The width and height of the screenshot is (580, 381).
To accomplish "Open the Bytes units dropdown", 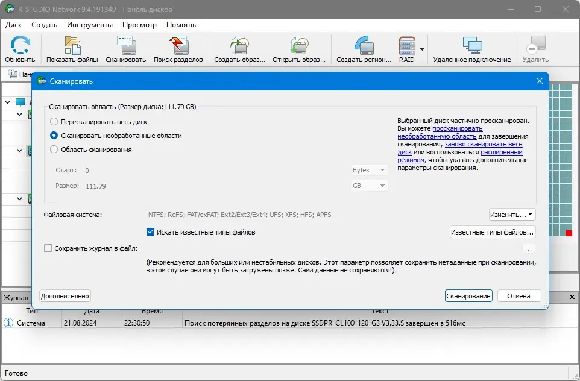I will 368,170.
